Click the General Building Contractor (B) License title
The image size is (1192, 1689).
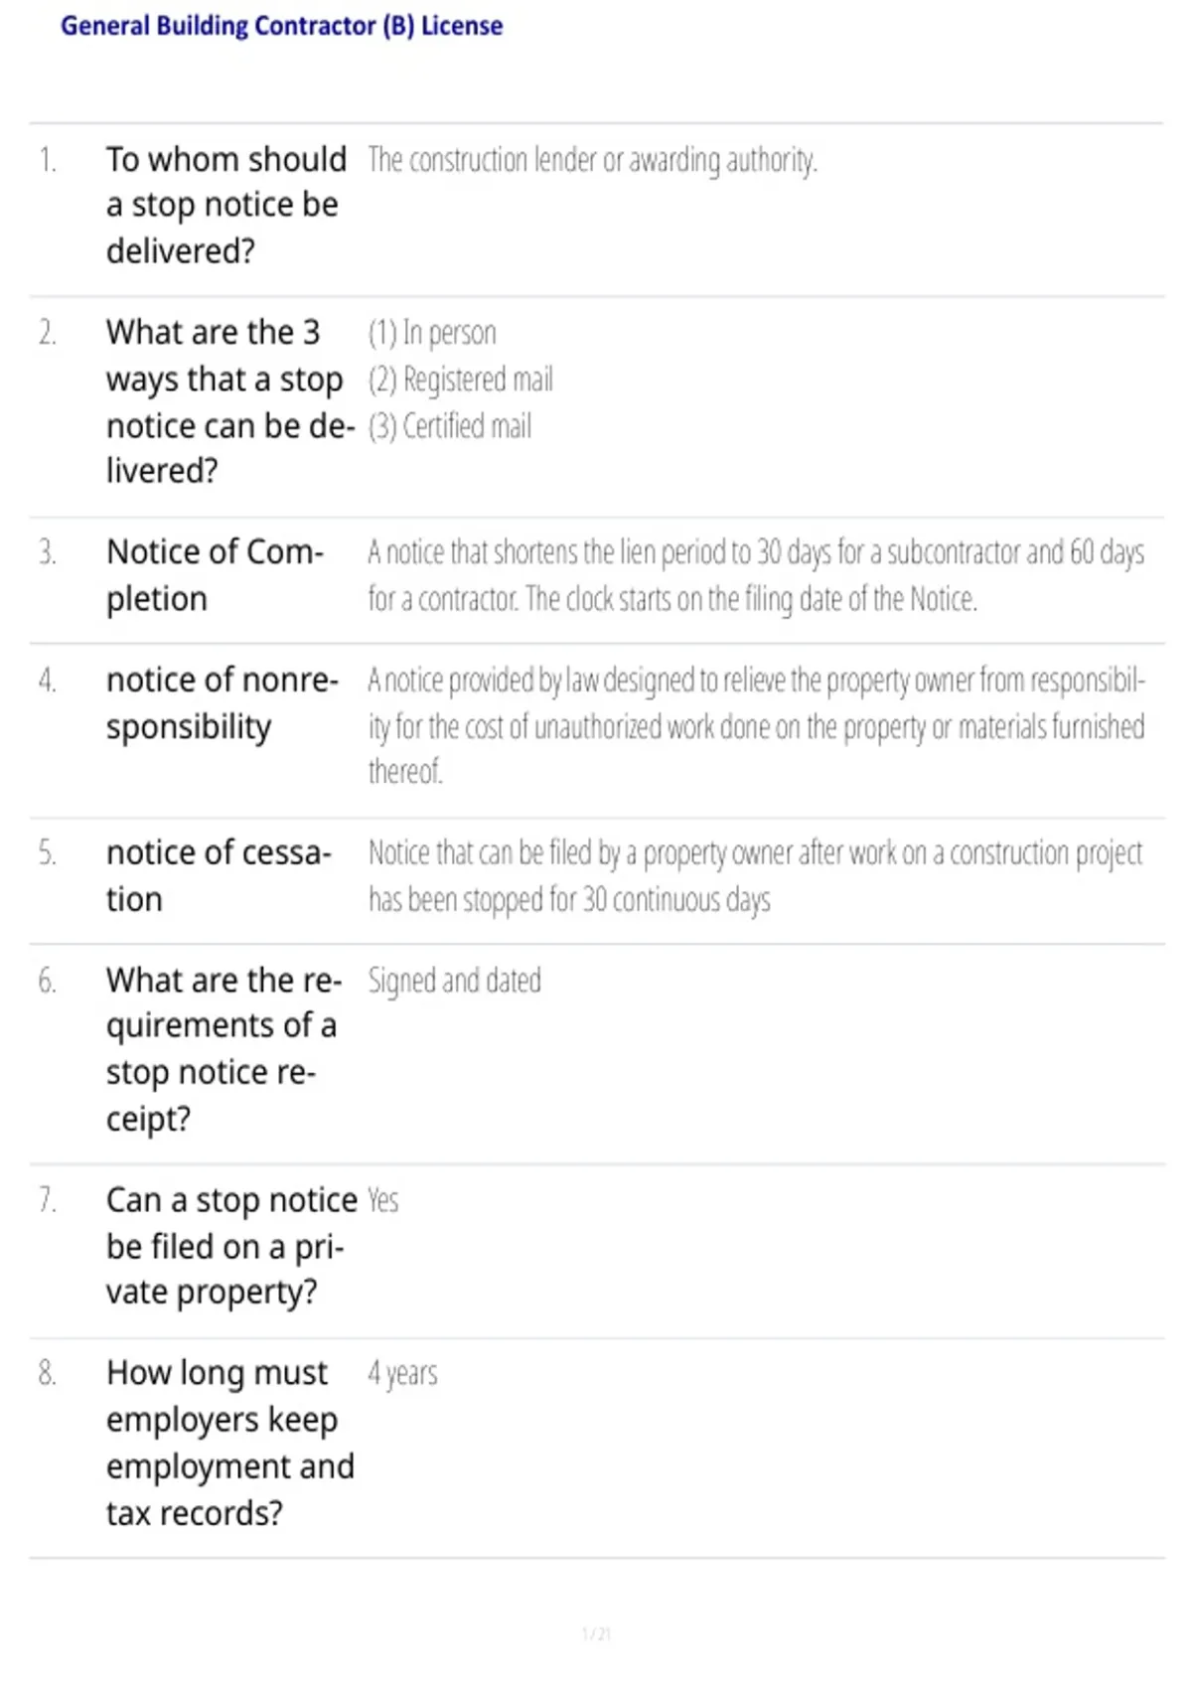pos(281,26)
